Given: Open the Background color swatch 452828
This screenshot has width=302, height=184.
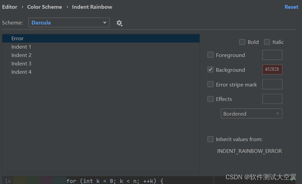Looking at the screenshot, I should tap(272, 70).
